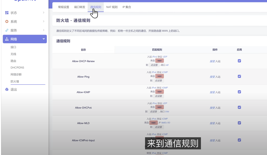The height and width of the screenshot is (155, 267).
Task: Toggle the Allow-MLD enabled checkbox
Action: pyautogui.click(x=239, y=123)
